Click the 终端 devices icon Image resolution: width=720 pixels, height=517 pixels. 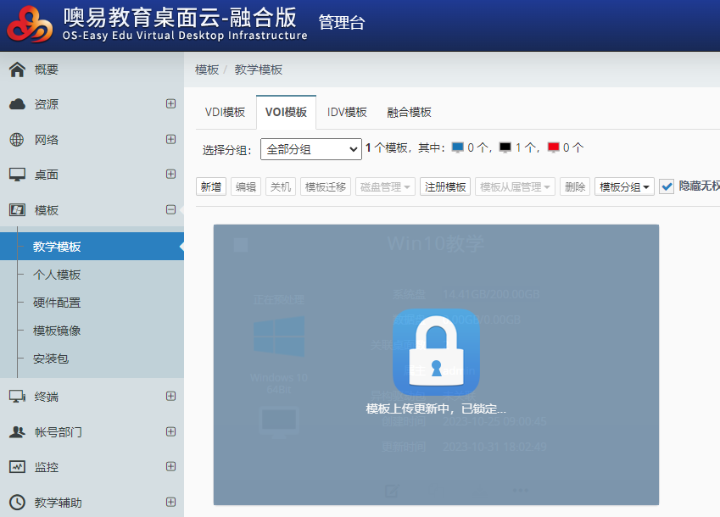(17, 396)
